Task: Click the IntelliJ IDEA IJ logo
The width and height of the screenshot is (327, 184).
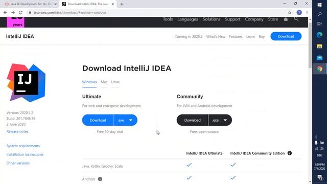Action: point(26,83)
